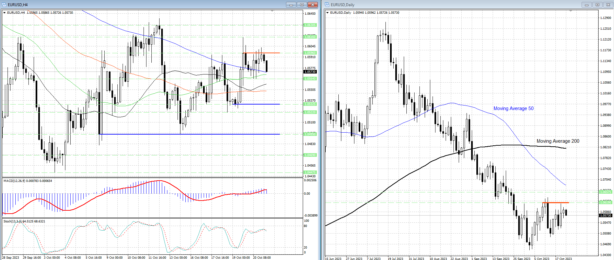Click the EURUSD,Daily window chart icon

327,5
